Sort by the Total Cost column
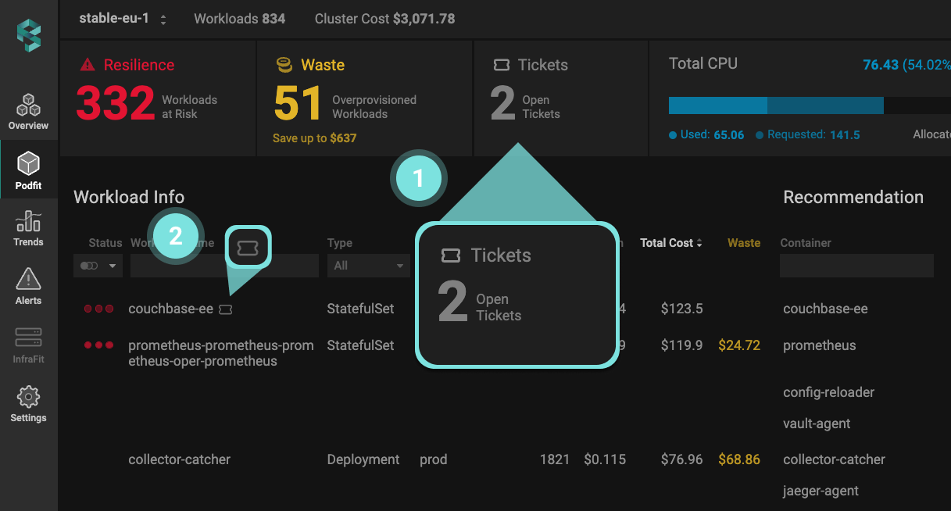951x511 pixels. pyautogui.click(x=671, y=243)
